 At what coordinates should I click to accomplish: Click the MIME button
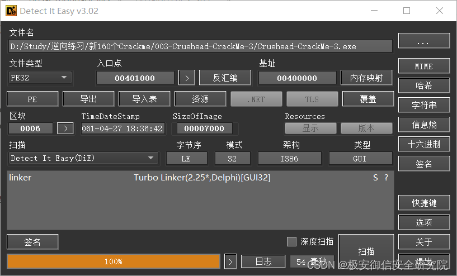[x=424, y=66]
